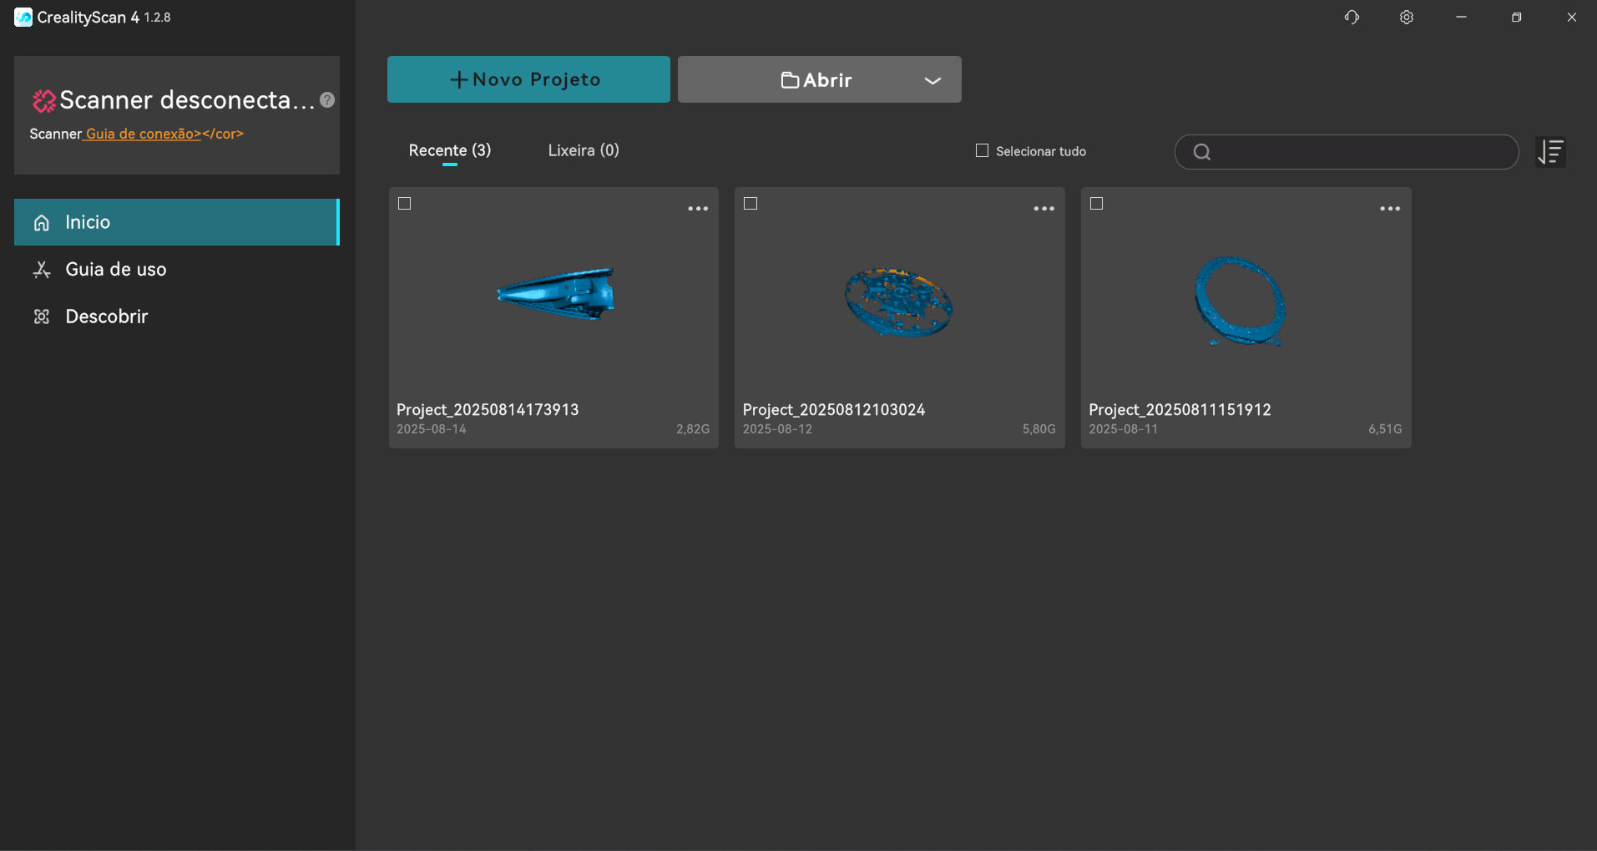Click the search magnifier icon
Screen dimensions: 1597x851
coord(1201,152)
